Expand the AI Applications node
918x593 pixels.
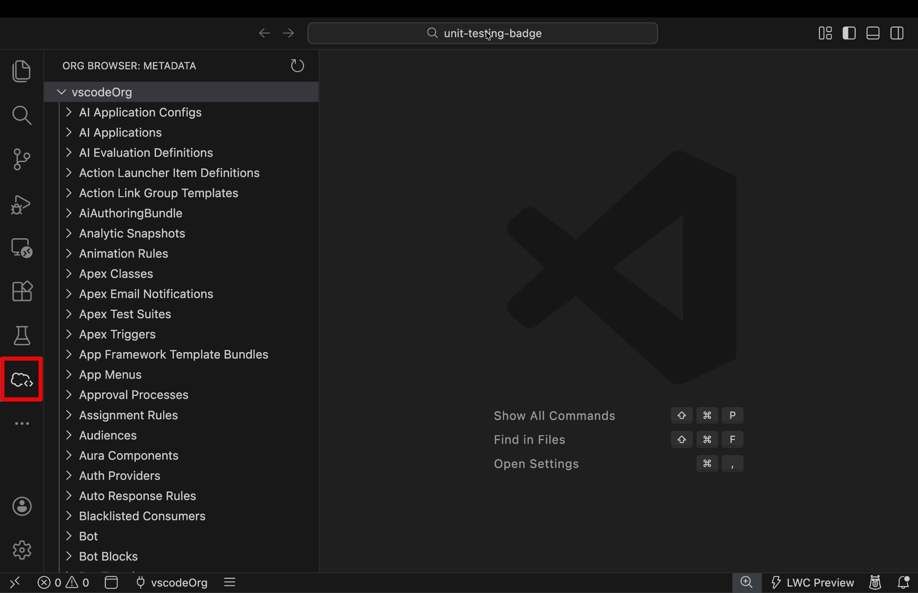click(69, 132)
